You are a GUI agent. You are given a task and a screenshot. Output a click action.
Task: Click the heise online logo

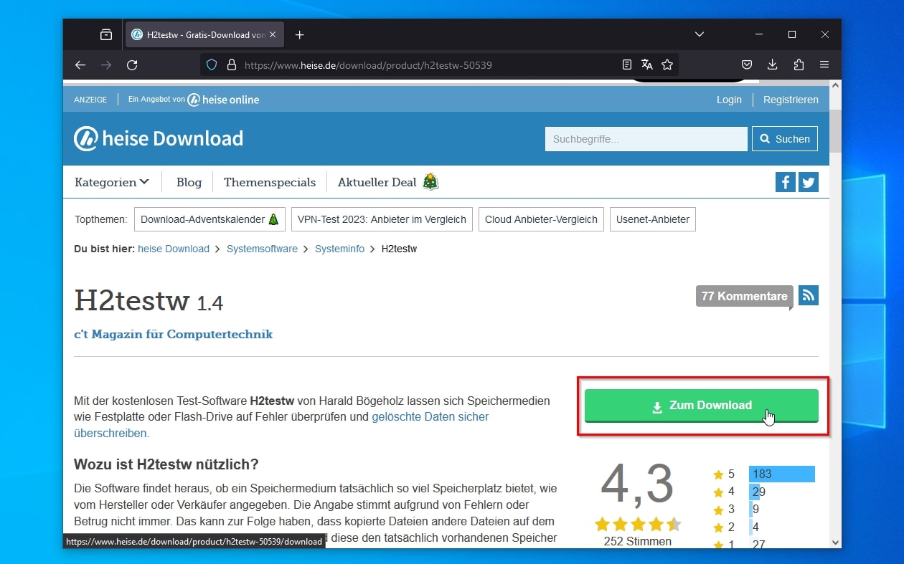pyautogui.click(x=223, y=100)
